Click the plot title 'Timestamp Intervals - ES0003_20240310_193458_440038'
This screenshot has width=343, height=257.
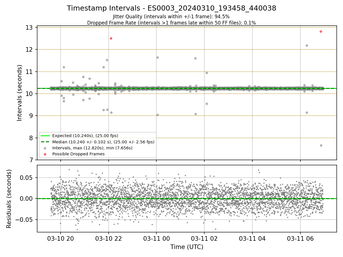coord(171,8)
